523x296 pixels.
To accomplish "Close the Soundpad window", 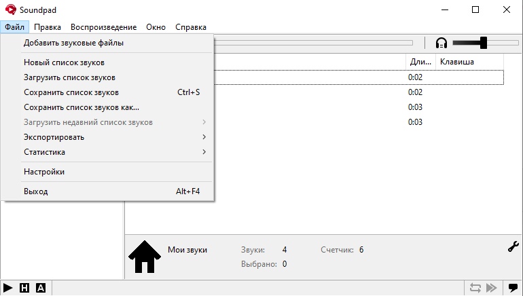I will point(506,10).
